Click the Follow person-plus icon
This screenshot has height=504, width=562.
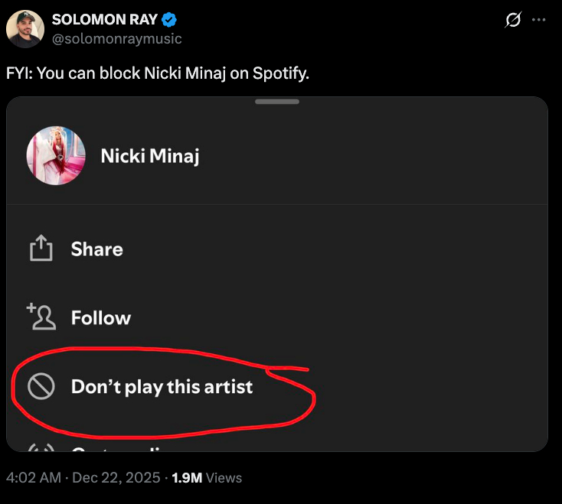point(41,317)
